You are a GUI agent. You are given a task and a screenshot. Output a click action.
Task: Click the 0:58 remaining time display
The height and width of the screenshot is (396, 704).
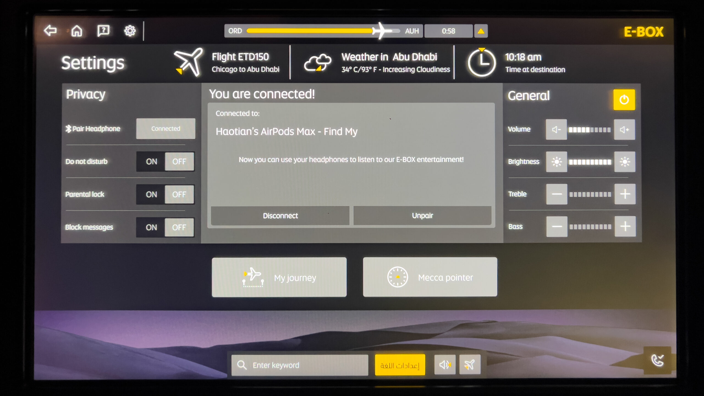(x=449, y=31)
